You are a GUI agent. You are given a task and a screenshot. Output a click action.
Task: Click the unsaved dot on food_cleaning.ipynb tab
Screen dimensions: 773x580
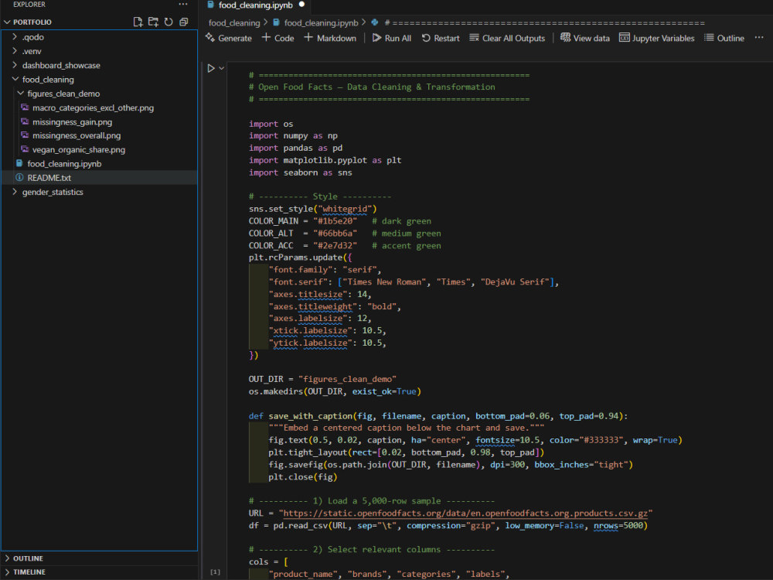(301, 5)
